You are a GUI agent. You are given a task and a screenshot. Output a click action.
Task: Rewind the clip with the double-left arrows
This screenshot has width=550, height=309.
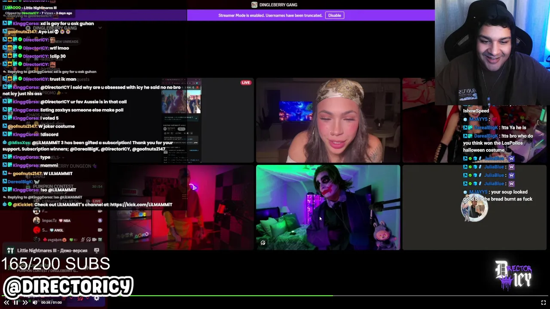[6, 303]
